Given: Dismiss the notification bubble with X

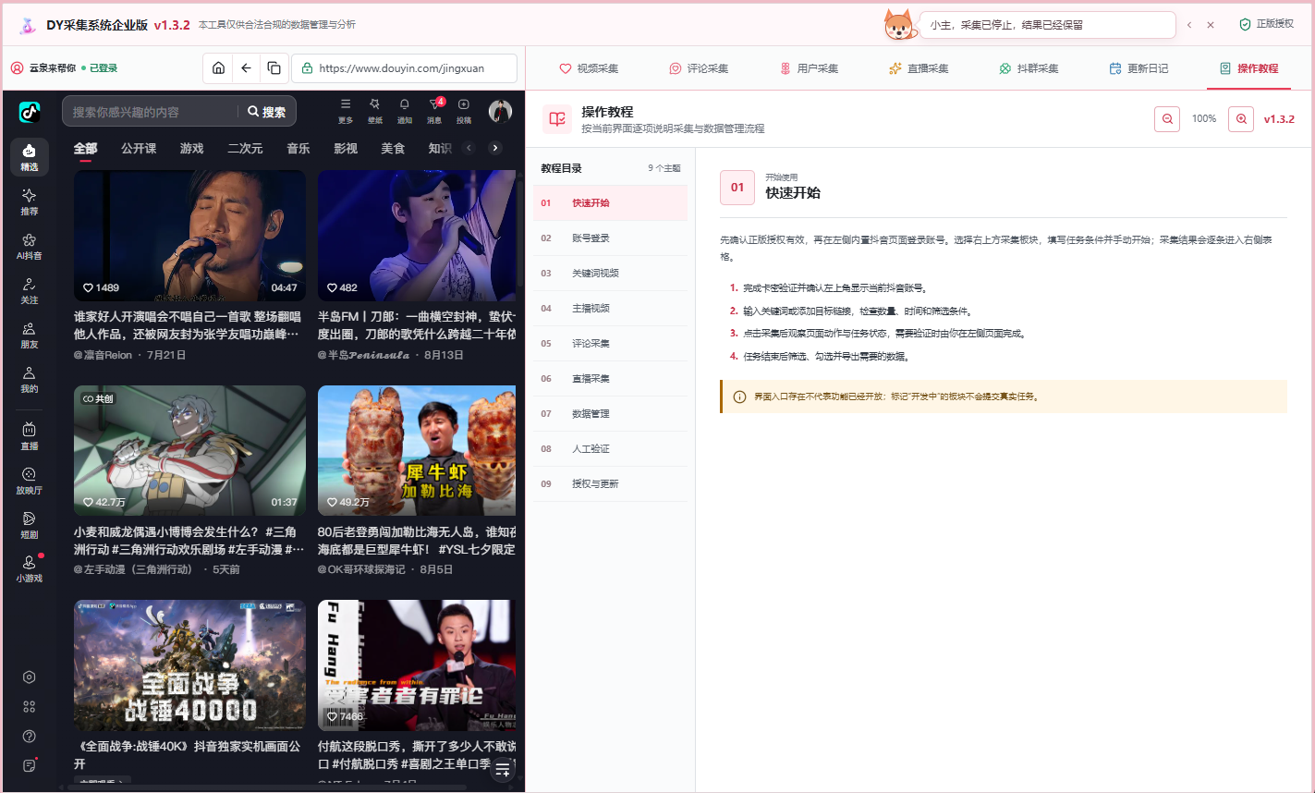Looking at the screenshot, I should click(x=1211, y=25).
